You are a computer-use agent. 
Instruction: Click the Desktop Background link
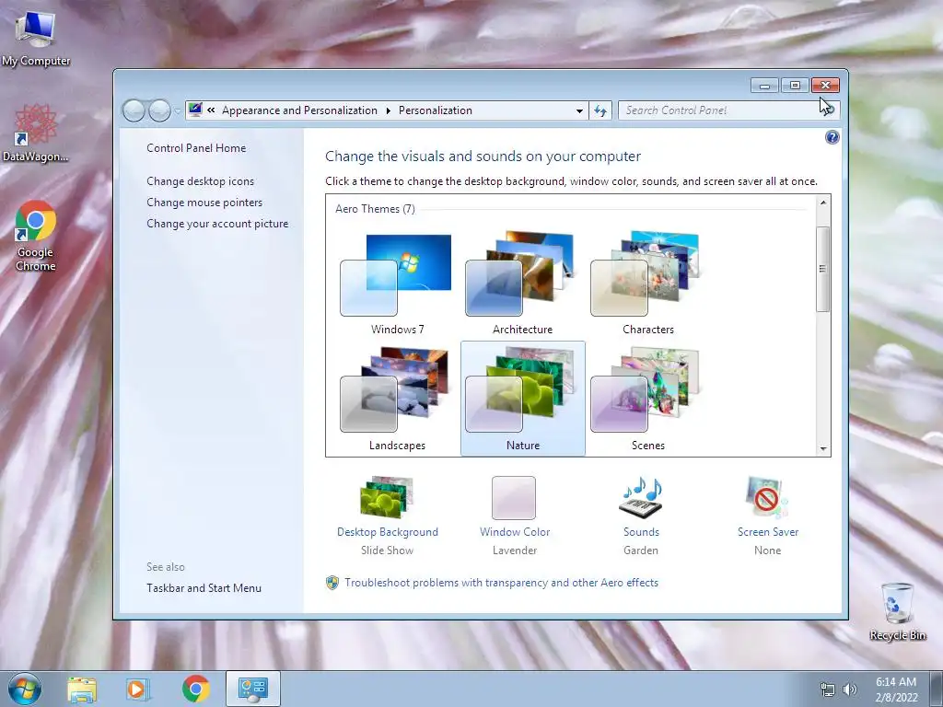click(x=388, y=532)
